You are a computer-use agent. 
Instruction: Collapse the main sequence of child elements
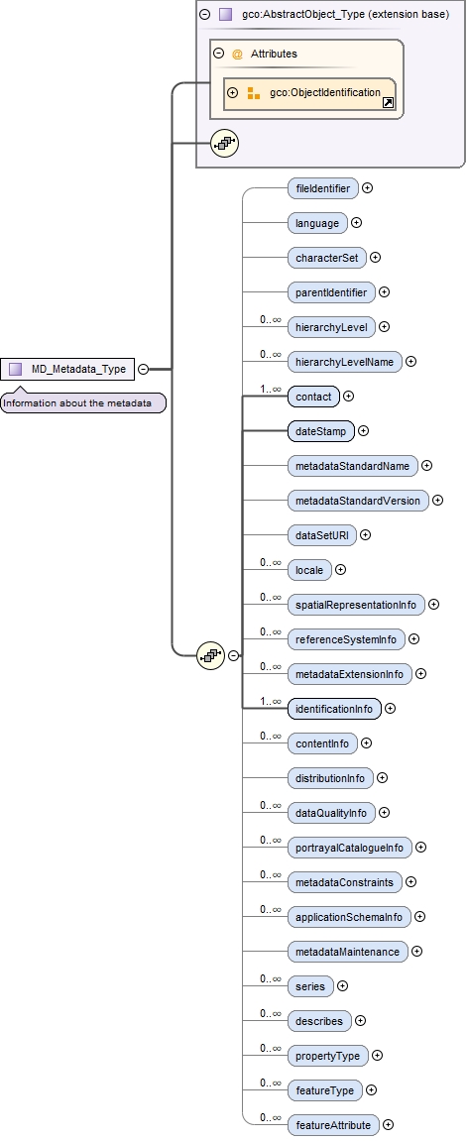[x=233, y=655]
